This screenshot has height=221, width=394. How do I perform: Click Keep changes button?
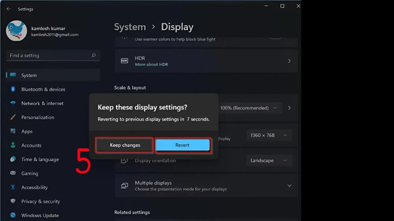click(125, 145)
